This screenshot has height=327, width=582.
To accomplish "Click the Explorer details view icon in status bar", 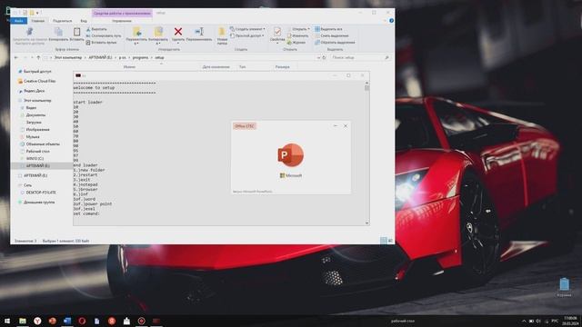I will (x=384, y=241).
